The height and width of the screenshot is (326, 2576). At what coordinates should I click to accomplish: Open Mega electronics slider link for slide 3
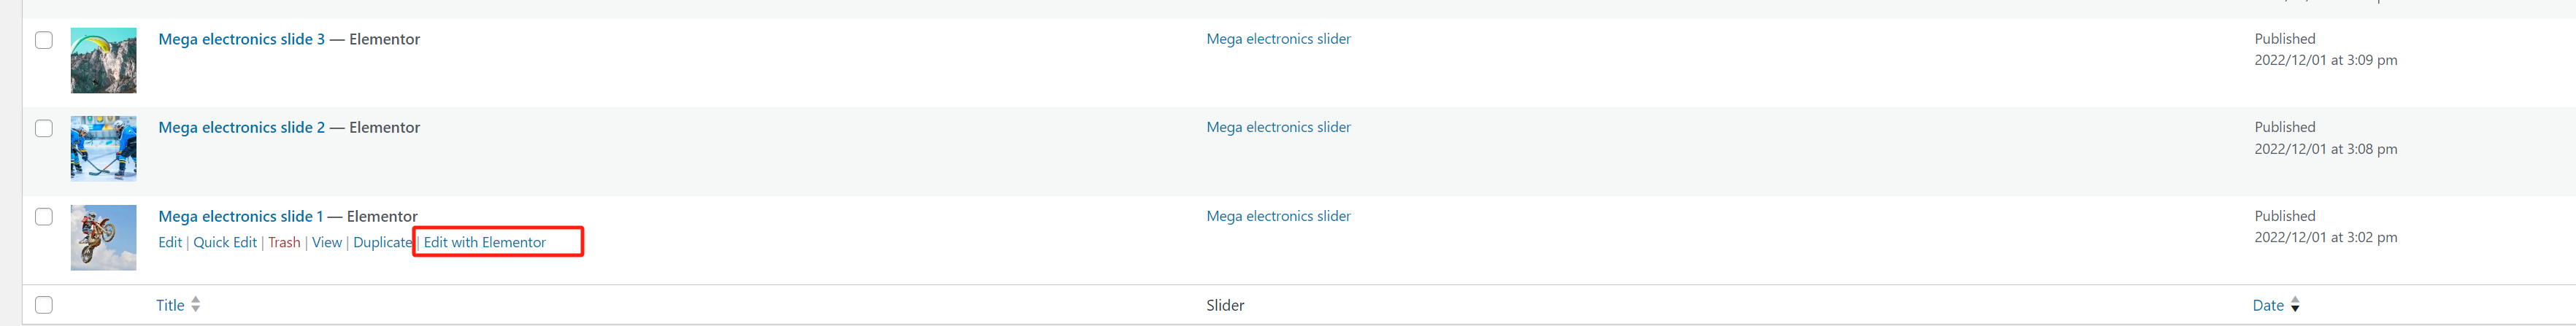(x=1278, y=39)
